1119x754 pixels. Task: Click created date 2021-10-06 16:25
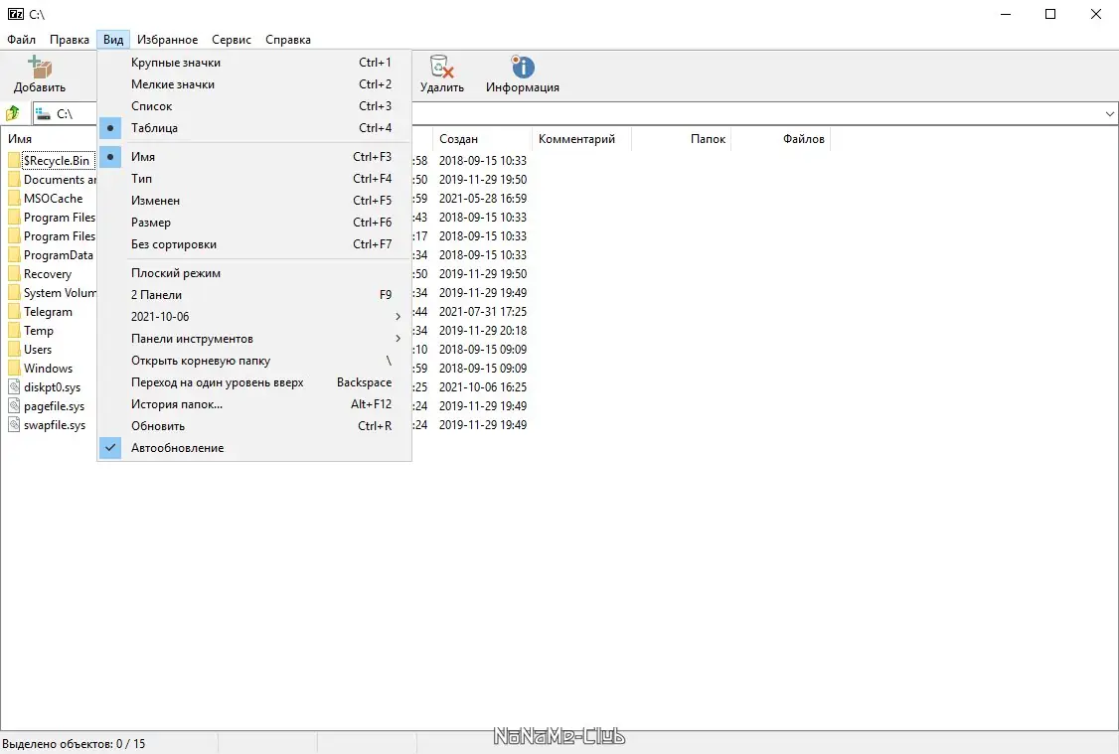pyautogui.click(x=483, y=387)
